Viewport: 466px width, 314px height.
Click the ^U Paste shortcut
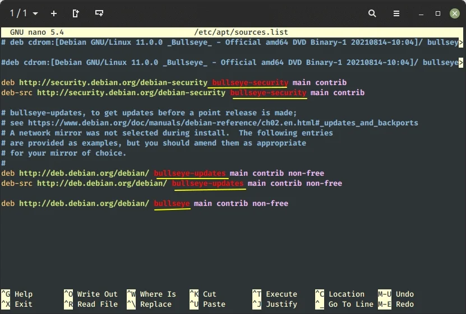pyautogui.click(x=207, y=304)
